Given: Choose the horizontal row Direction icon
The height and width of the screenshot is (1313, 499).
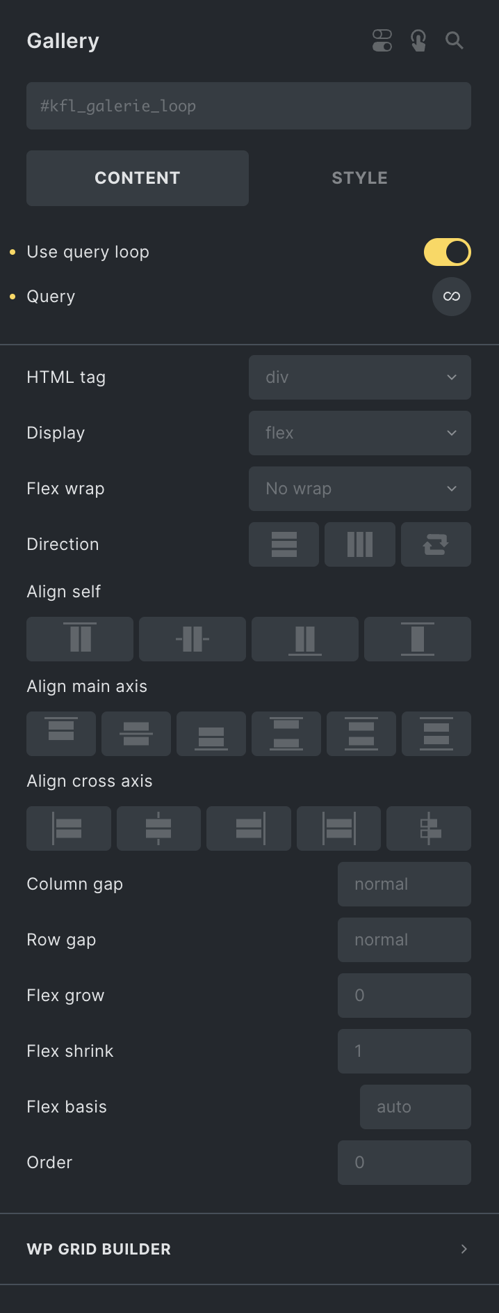Looking at the screenshot, I should tap(360, 544).
